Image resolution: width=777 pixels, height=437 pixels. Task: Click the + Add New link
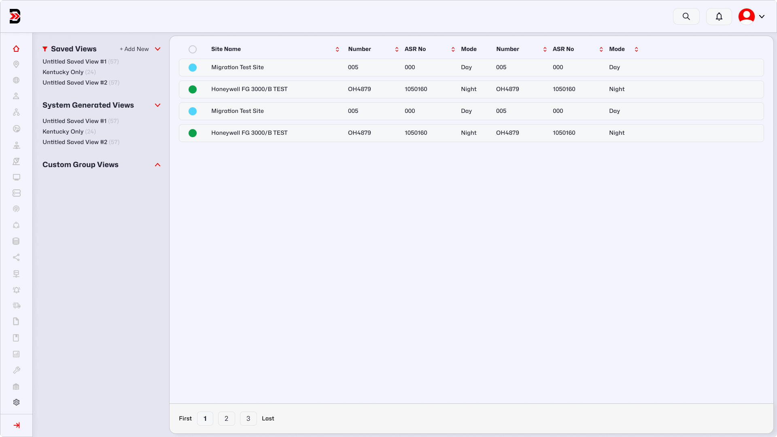coord(134,49)
